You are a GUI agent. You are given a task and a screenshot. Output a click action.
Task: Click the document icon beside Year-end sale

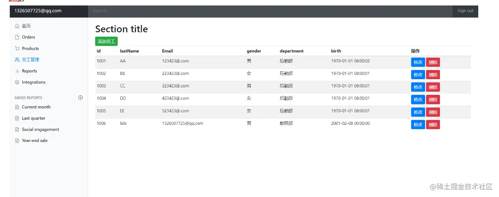(17, 141)
